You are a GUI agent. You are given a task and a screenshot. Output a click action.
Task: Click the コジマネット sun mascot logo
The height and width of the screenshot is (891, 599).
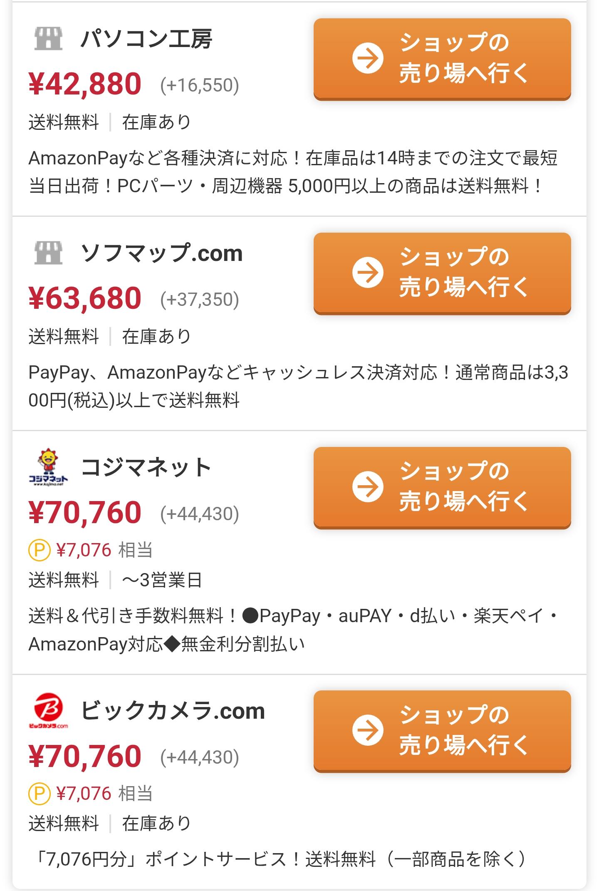(48, 468)
